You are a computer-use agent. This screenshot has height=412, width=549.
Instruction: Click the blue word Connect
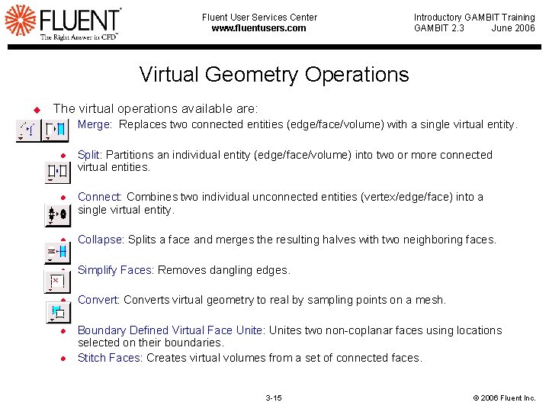click(x=99, y=197)
